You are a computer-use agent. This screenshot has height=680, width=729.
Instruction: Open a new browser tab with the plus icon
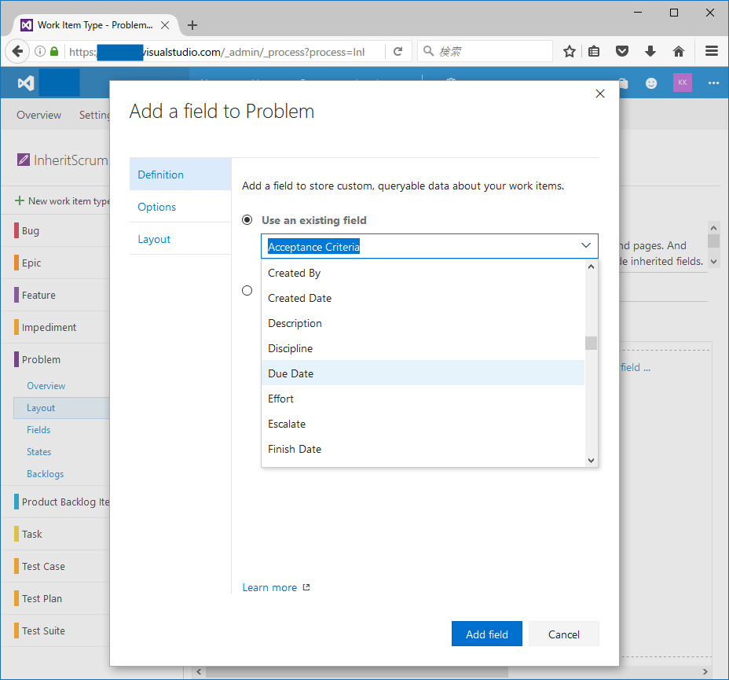tap(192, 25)
